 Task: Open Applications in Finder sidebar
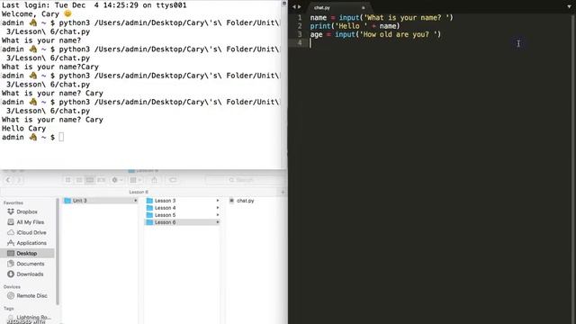click(31, 243)
